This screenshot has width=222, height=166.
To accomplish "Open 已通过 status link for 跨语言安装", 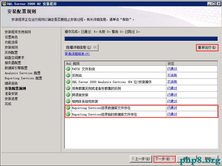I will coord(172,95).
